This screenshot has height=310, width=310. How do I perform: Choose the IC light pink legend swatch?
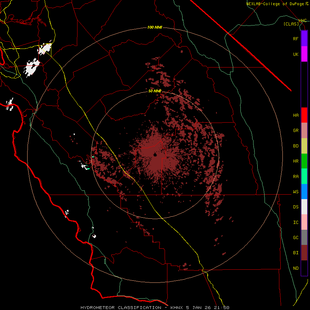click(304, 222)
